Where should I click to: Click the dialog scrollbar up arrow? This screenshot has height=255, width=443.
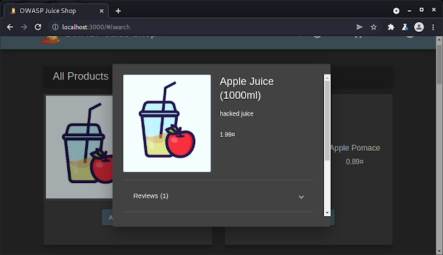point(327,78)
